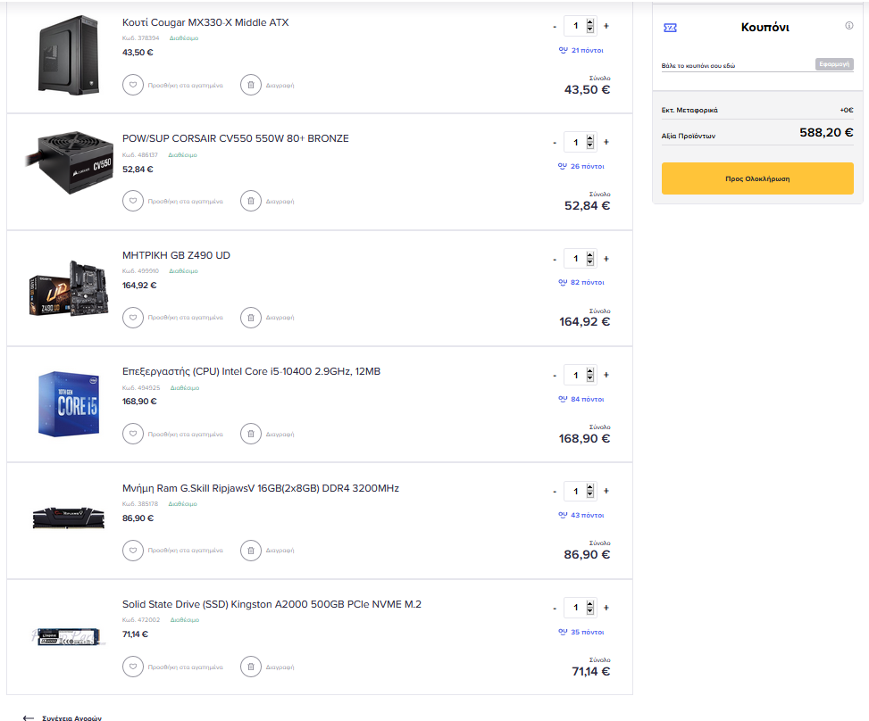The height and width of the screenshot is (721, 869).
Task: Click the Cougar case thumbnail image
Action: (x=69, y=55)
